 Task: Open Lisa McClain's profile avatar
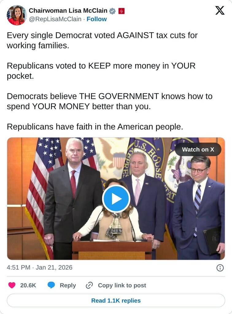[x=17, y=15]
